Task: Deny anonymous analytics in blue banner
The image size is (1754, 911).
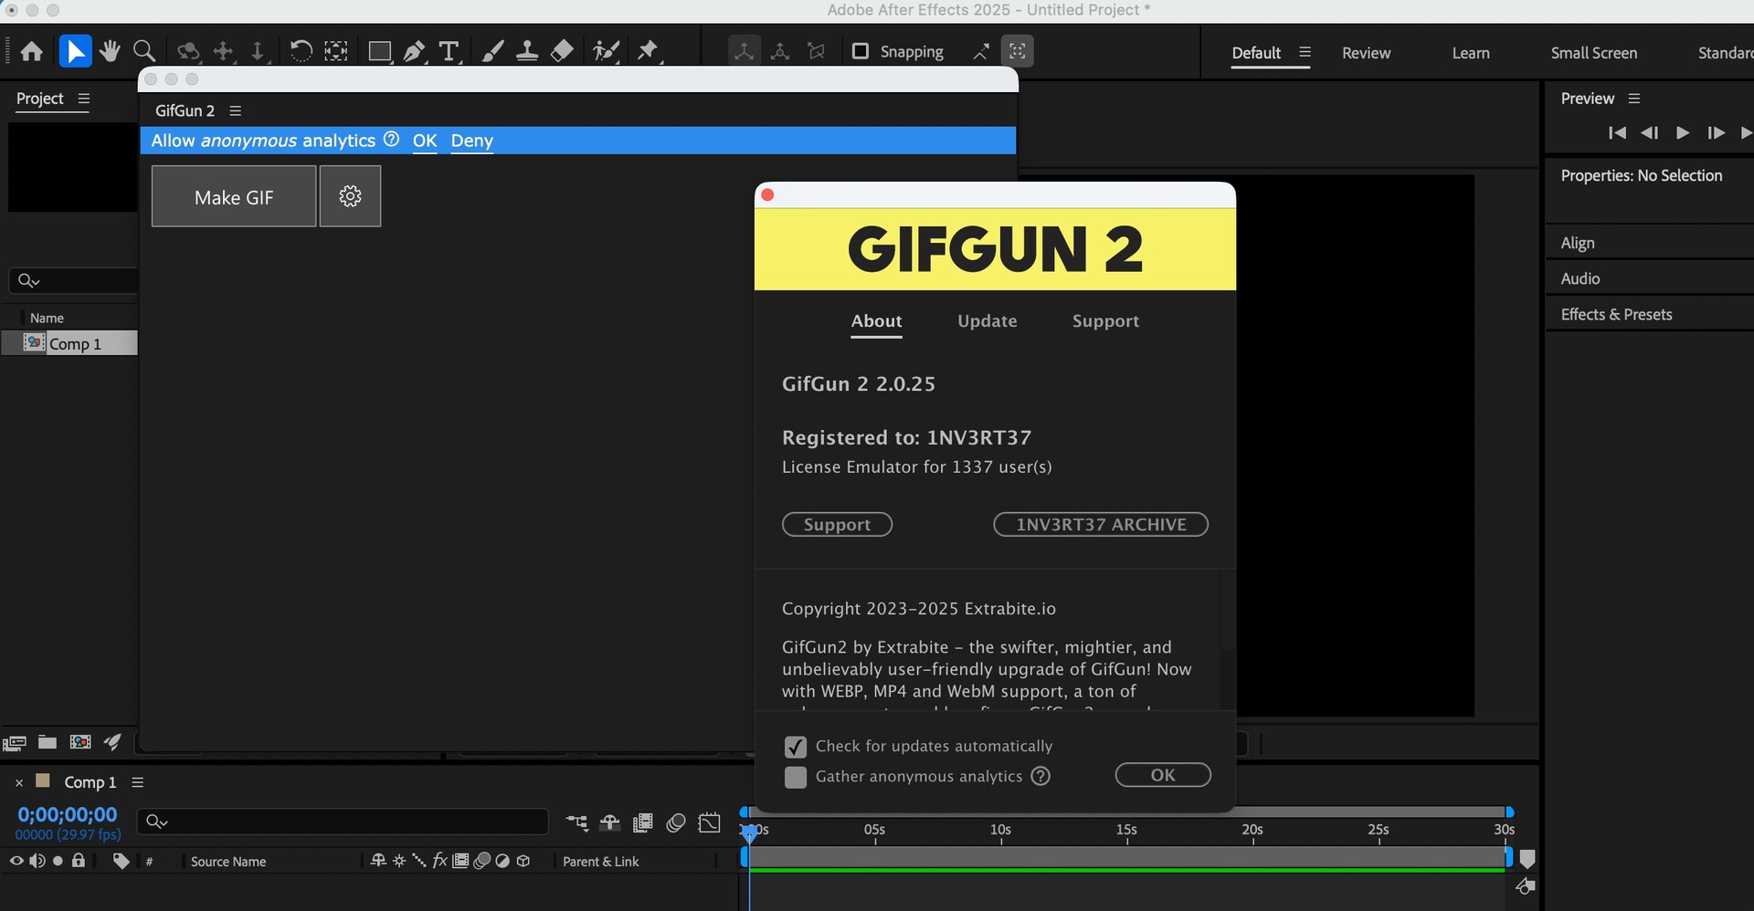Action: (x=471, y=141)
